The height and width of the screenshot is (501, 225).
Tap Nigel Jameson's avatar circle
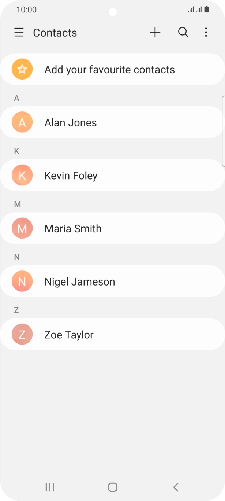click(22, 281)
